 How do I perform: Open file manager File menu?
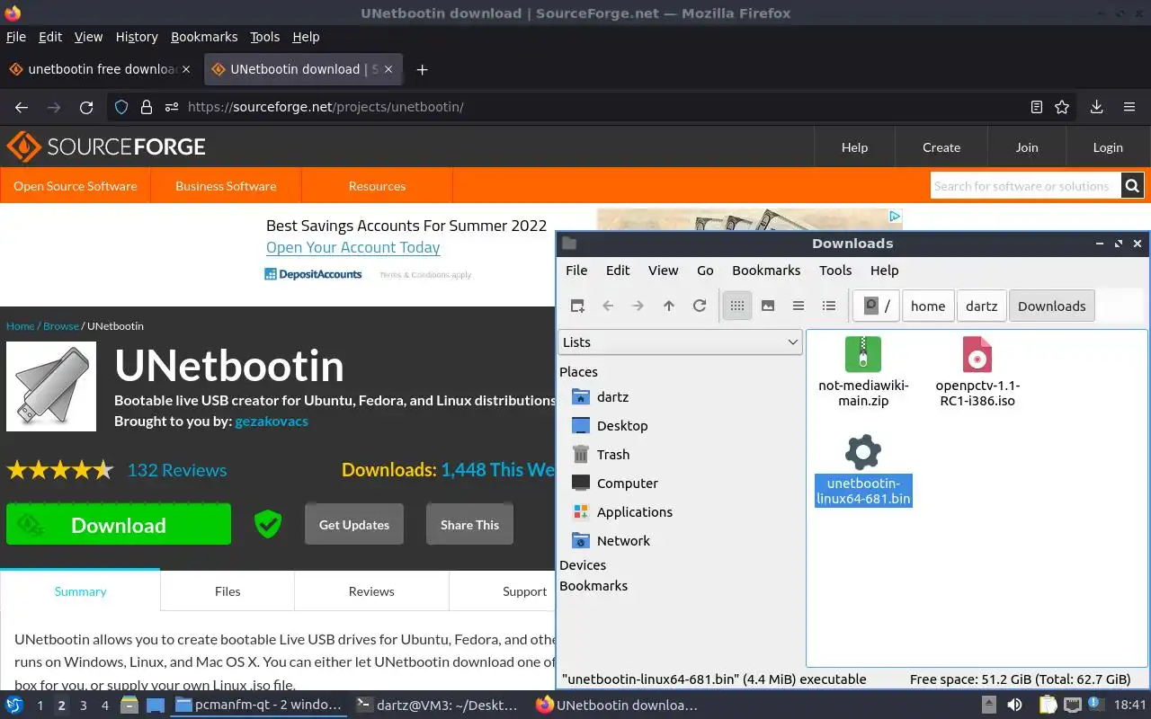pos(576,271)
